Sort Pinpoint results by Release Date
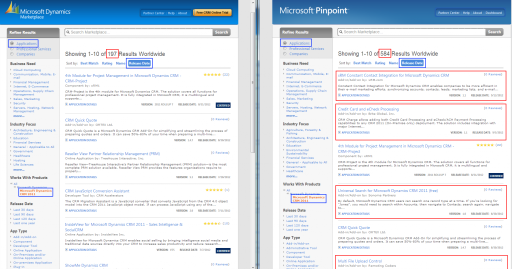Image resolution: width=512 pixels, height=269 pixels. pyautogui.click(x=412, y=63)
